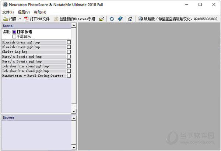
Task: Click the 创建新的NotateMe乐谱 toolbar icon
Action: point(56,19)
